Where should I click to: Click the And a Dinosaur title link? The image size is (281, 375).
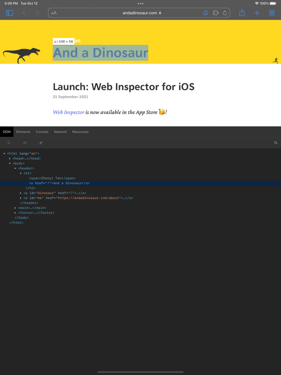(101, 52)
